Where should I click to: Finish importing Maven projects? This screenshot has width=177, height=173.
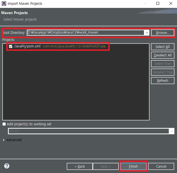(x=133, y=166)
